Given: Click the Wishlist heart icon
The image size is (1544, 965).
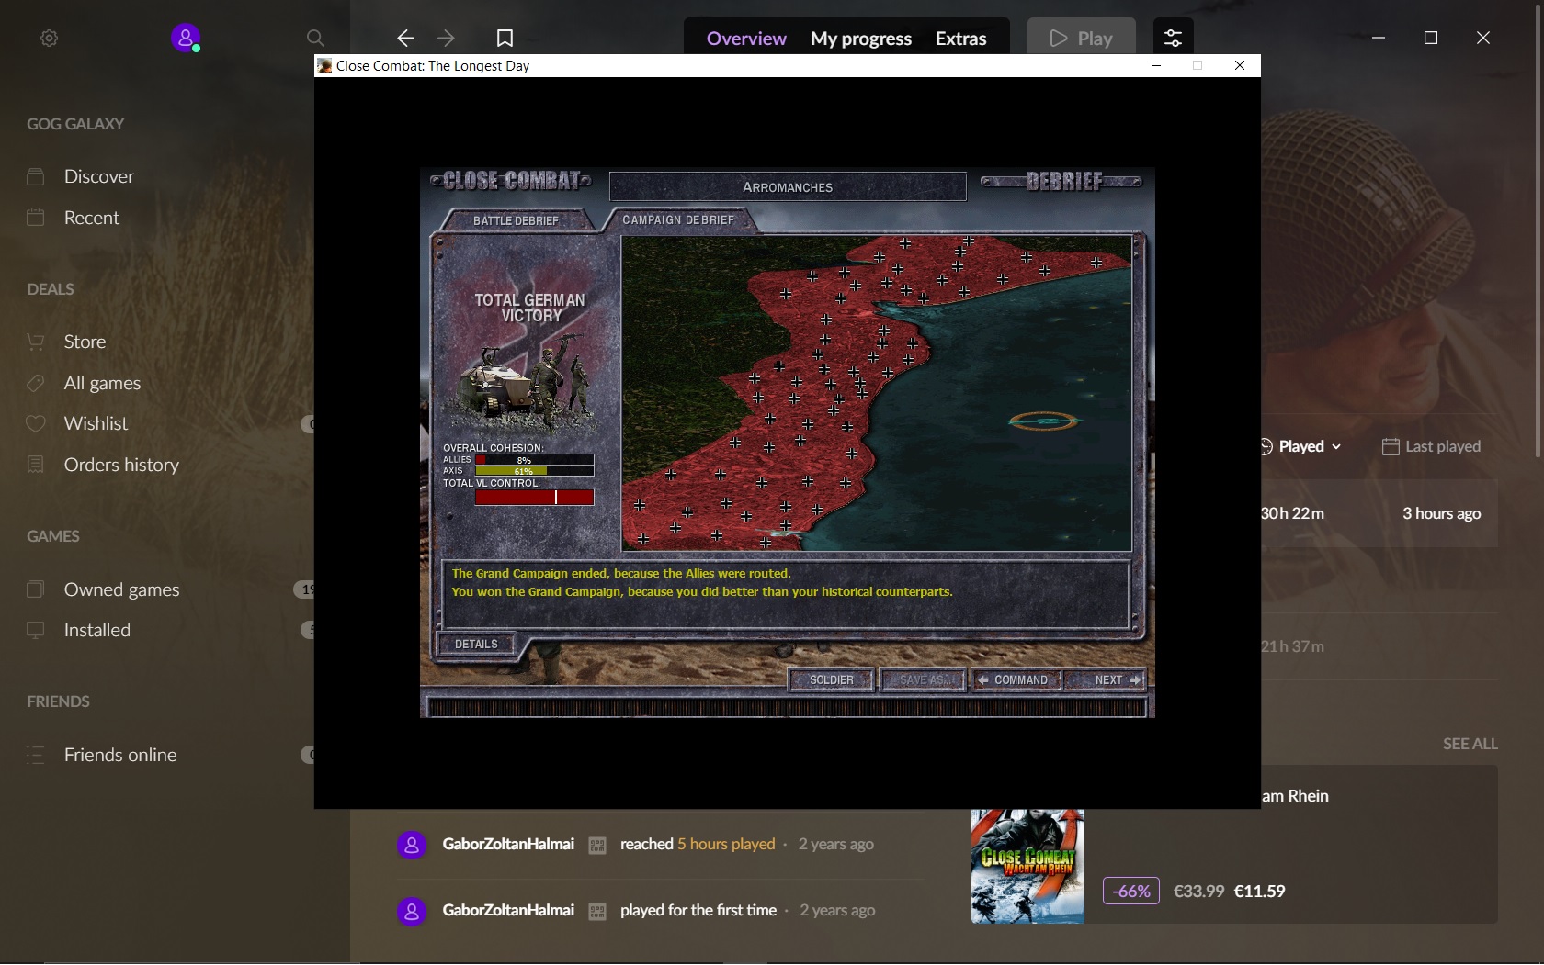Looking at the screenshot, I should 36,423.
